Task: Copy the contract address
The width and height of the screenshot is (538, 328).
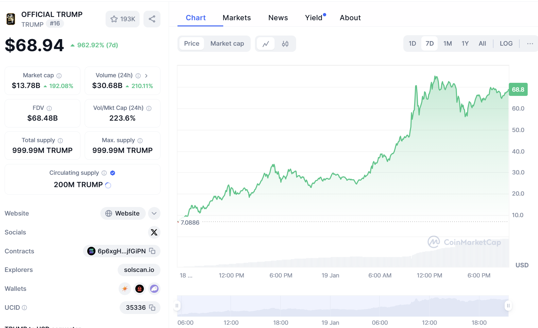Action: [152, 251]
